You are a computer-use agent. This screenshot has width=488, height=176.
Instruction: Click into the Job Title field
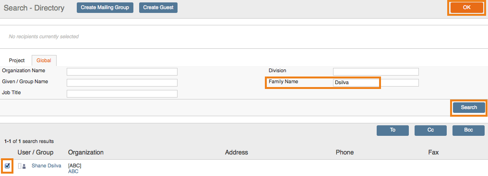click(x=122, y=94)
